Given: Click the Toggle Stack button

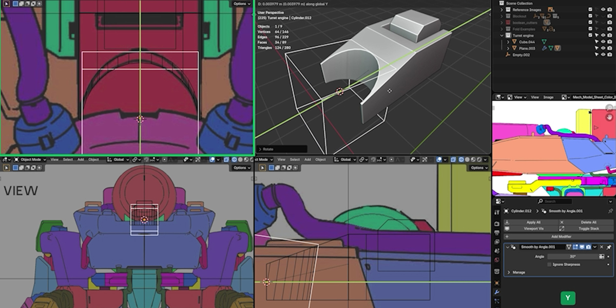Looking at the screenshot, I should (586, 228).
